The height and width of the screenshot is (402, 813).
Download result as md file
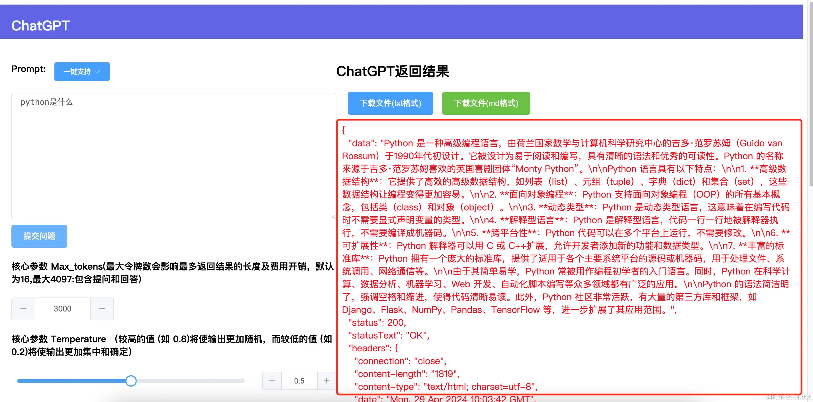point(486,103)
